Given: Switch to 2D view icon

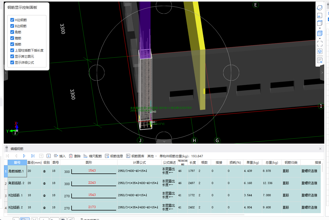Looking at the screenshot, I should 320,16.
